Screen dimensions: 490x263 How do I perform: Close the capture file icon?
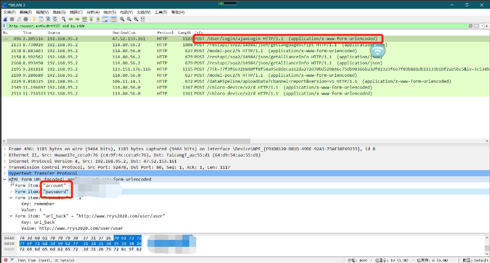(48, 19)
